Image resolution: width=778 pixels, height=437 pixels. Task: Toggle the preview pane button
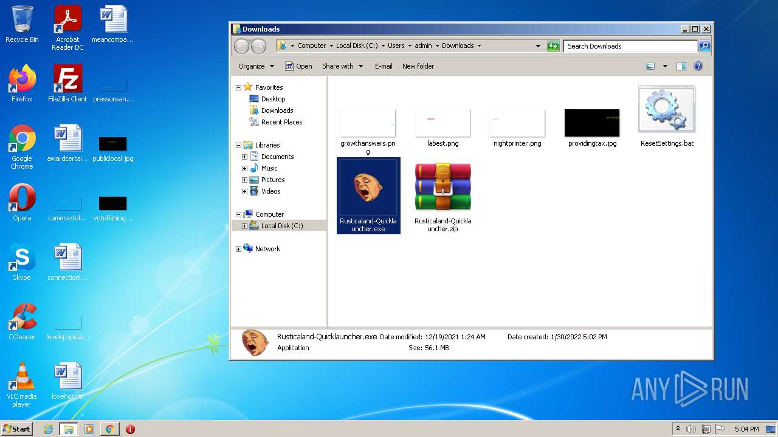(x=681, y=66)
